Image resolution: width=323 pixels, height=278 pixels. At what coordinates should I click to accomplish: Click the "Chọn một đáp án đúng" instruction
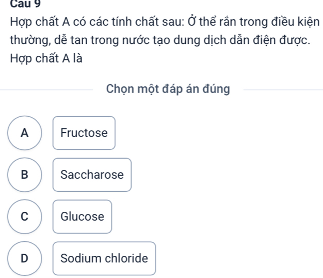[x=168, y=88]
